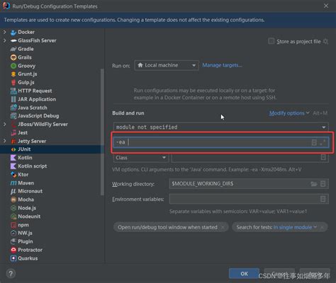Screen dimensions: 336x283
Task: Click the Micronaut mu icon
Action: pyautogui.click(x=13, y=191)
